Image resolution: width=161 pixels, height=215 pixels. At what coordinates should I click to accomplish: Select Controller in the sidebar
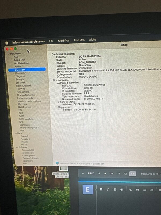click(x=20, y=73)
